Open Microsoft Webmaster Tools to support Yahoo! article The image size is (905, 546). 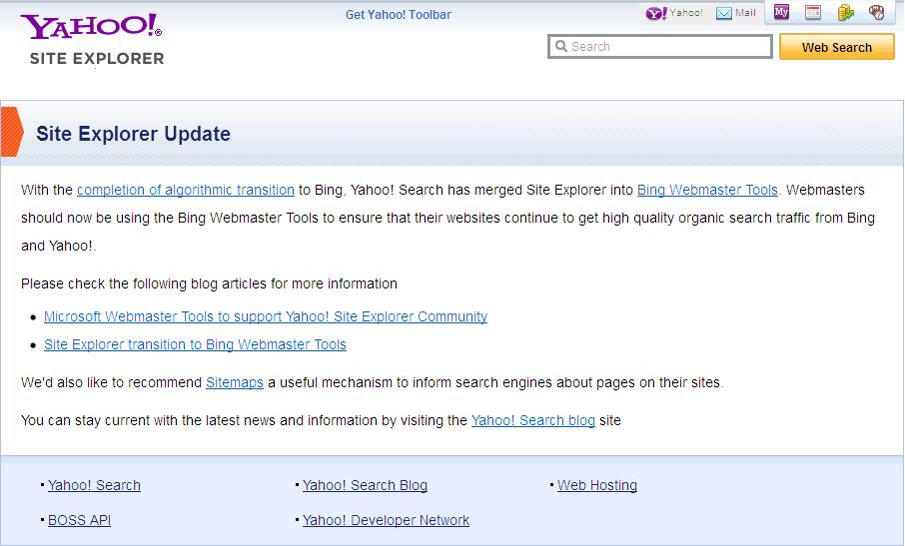click(266, 316)
